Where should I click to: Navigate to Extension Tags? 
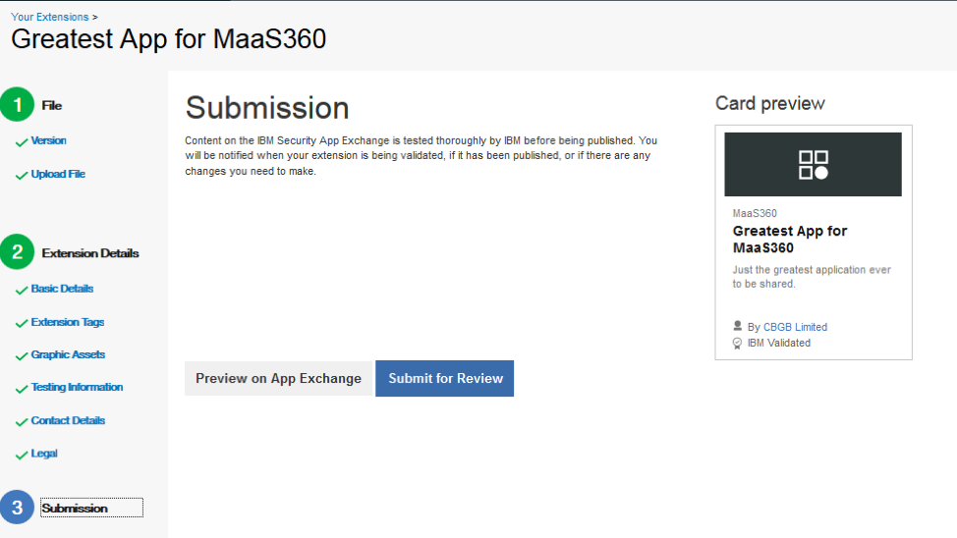67,322
